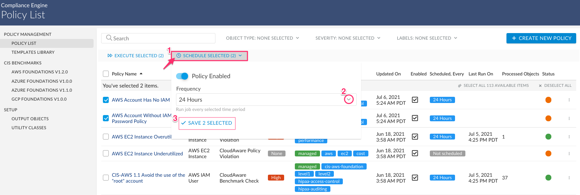Click the Deselect All x icon
The width and height of the screenshot is (580, 195).
tap(540, 86)
